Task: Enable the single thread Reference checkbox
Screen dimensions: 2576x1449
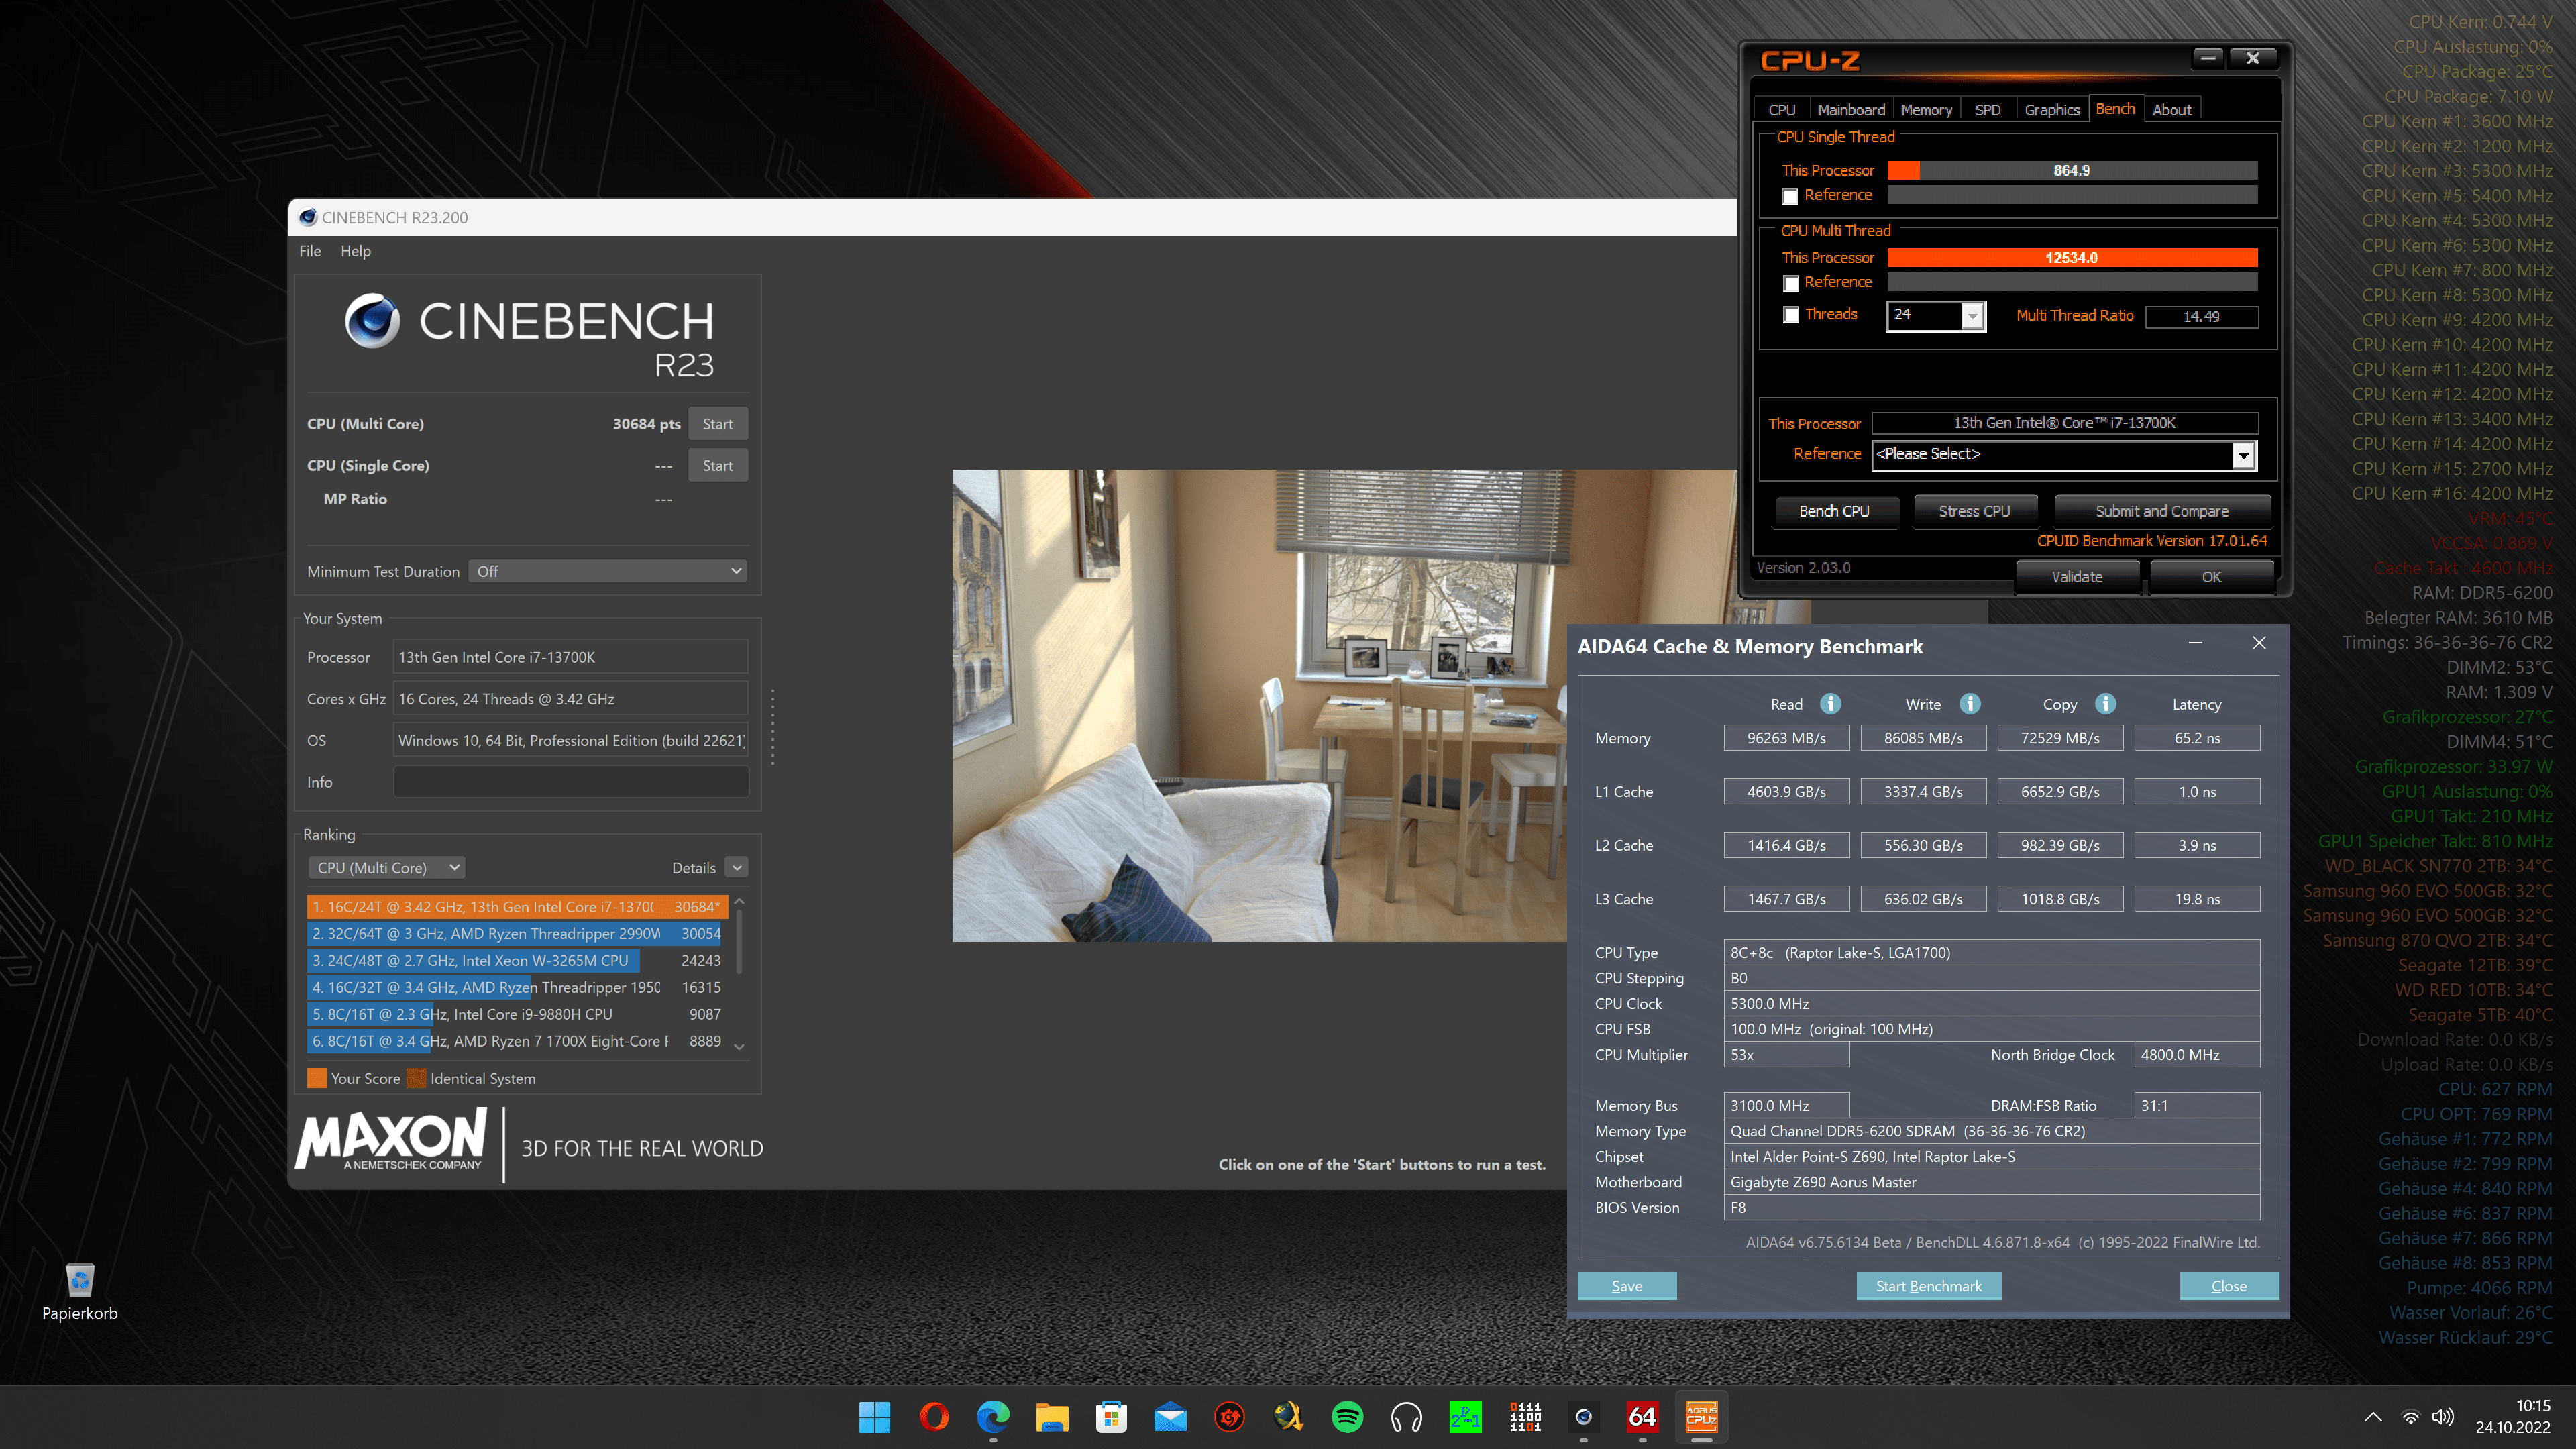Action: (1790, 196)
